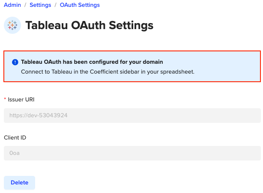Focus the Issuer URI input field
The width and height of the screenshot is (263, 193).
132,116
